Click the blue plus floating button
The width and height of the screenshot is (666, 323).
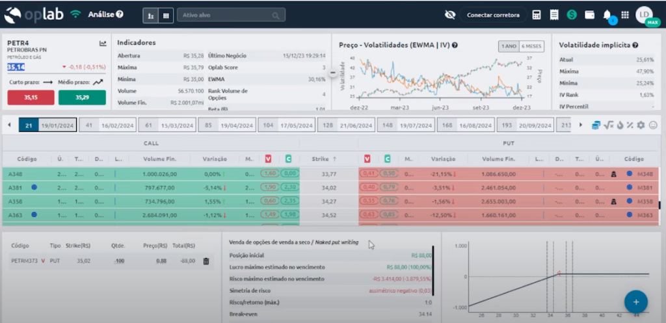pos(635,302)
